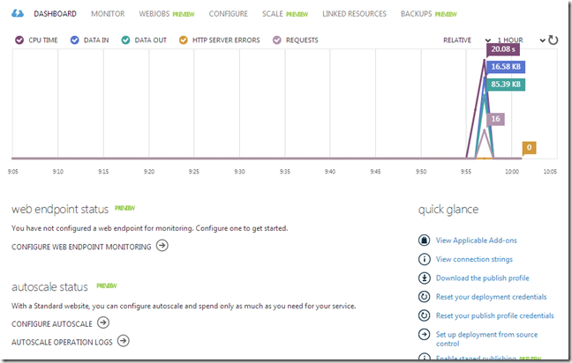Click arrow icon beside Configure Web Endpoint Monitoring
572x363 pixels.
[x=162, y=246]
